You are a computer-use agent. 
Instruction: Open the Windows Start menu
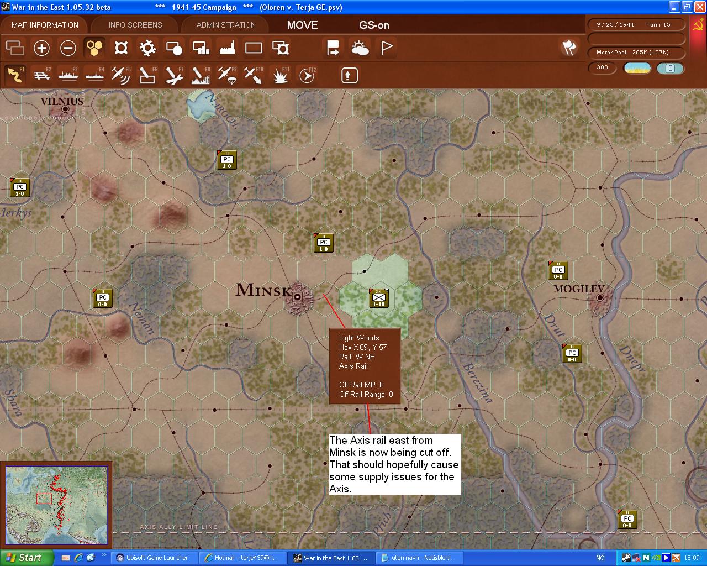pos(27,558)
